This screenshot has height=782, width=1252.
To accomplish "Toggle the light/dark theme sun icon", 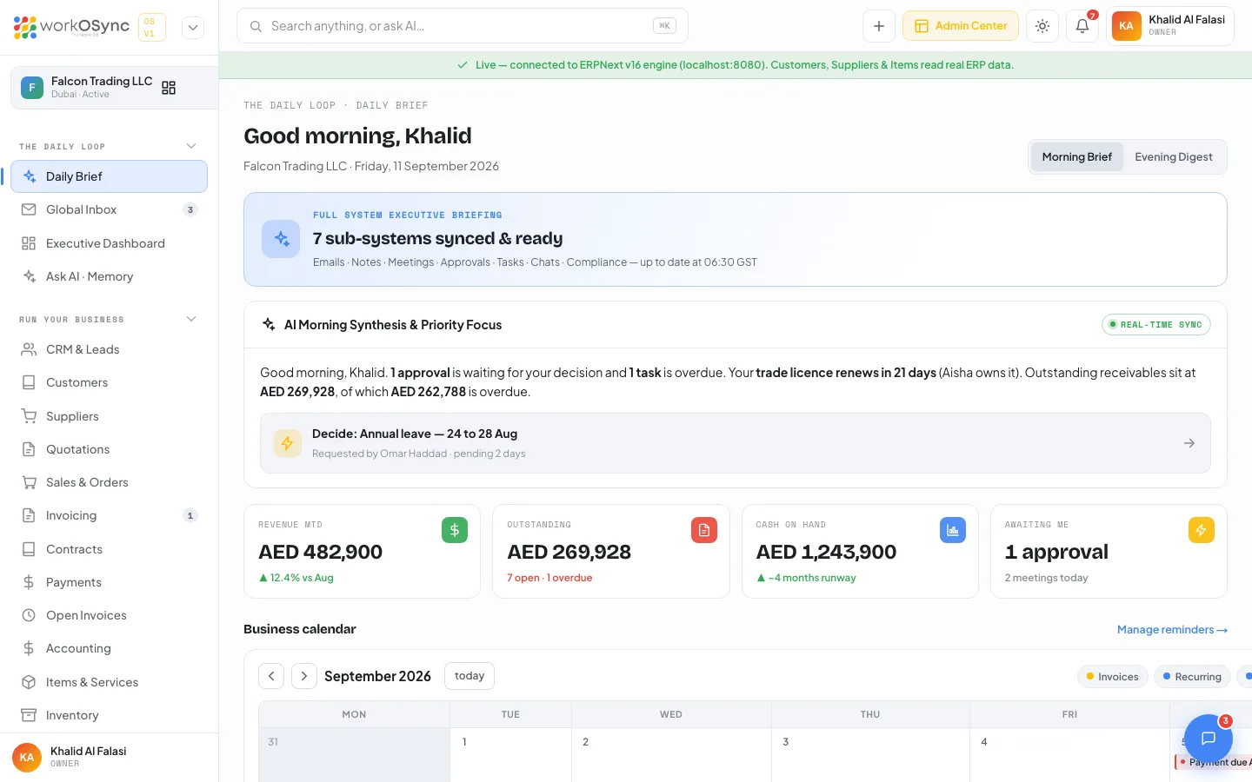I will tap(1042, 26).
